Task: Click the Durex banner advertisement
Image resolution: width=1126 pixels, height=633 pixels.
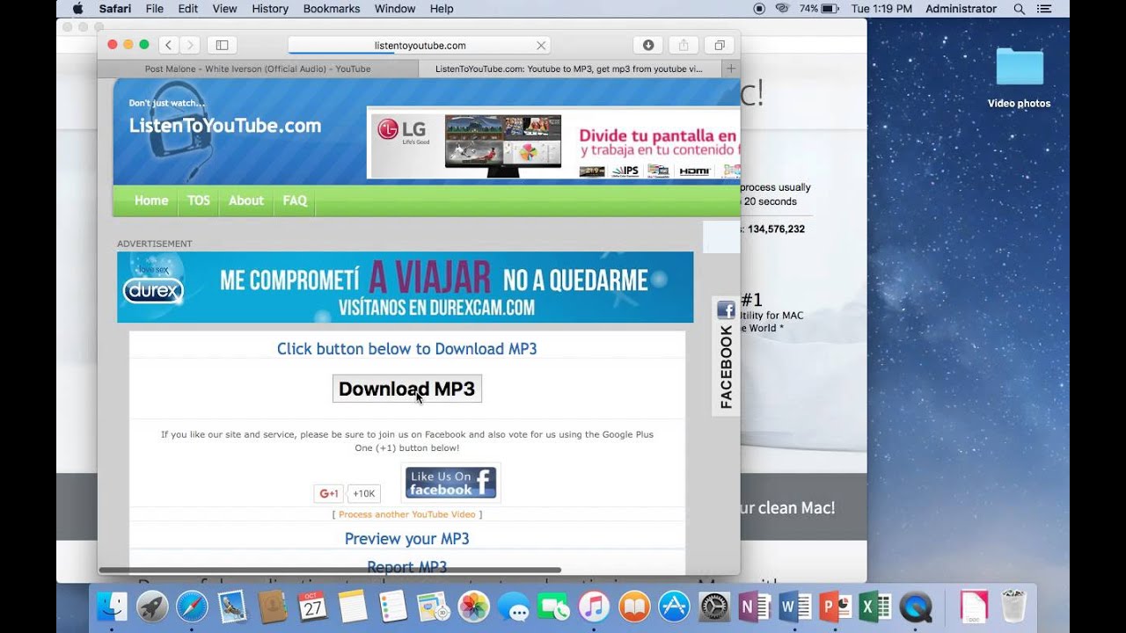Action: coord(405,287)
